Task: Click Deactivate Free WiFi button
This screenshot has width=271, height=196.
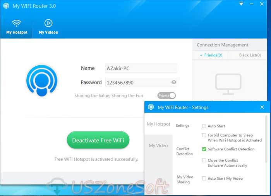Action: 98,140
